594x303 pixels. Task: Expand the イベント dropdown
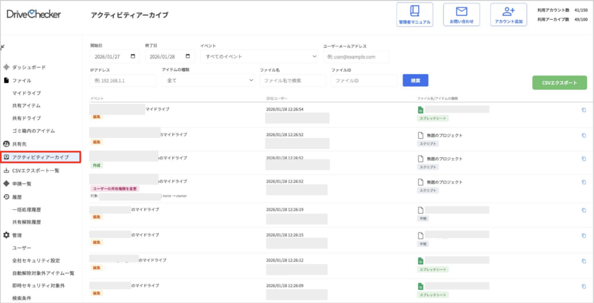[x=259, y=57]
